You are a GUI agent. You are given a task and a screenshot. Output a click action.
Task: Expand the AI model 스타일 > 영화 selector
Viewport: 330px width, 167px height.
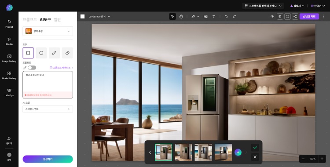pyautogui.click(x=48, y=109)
